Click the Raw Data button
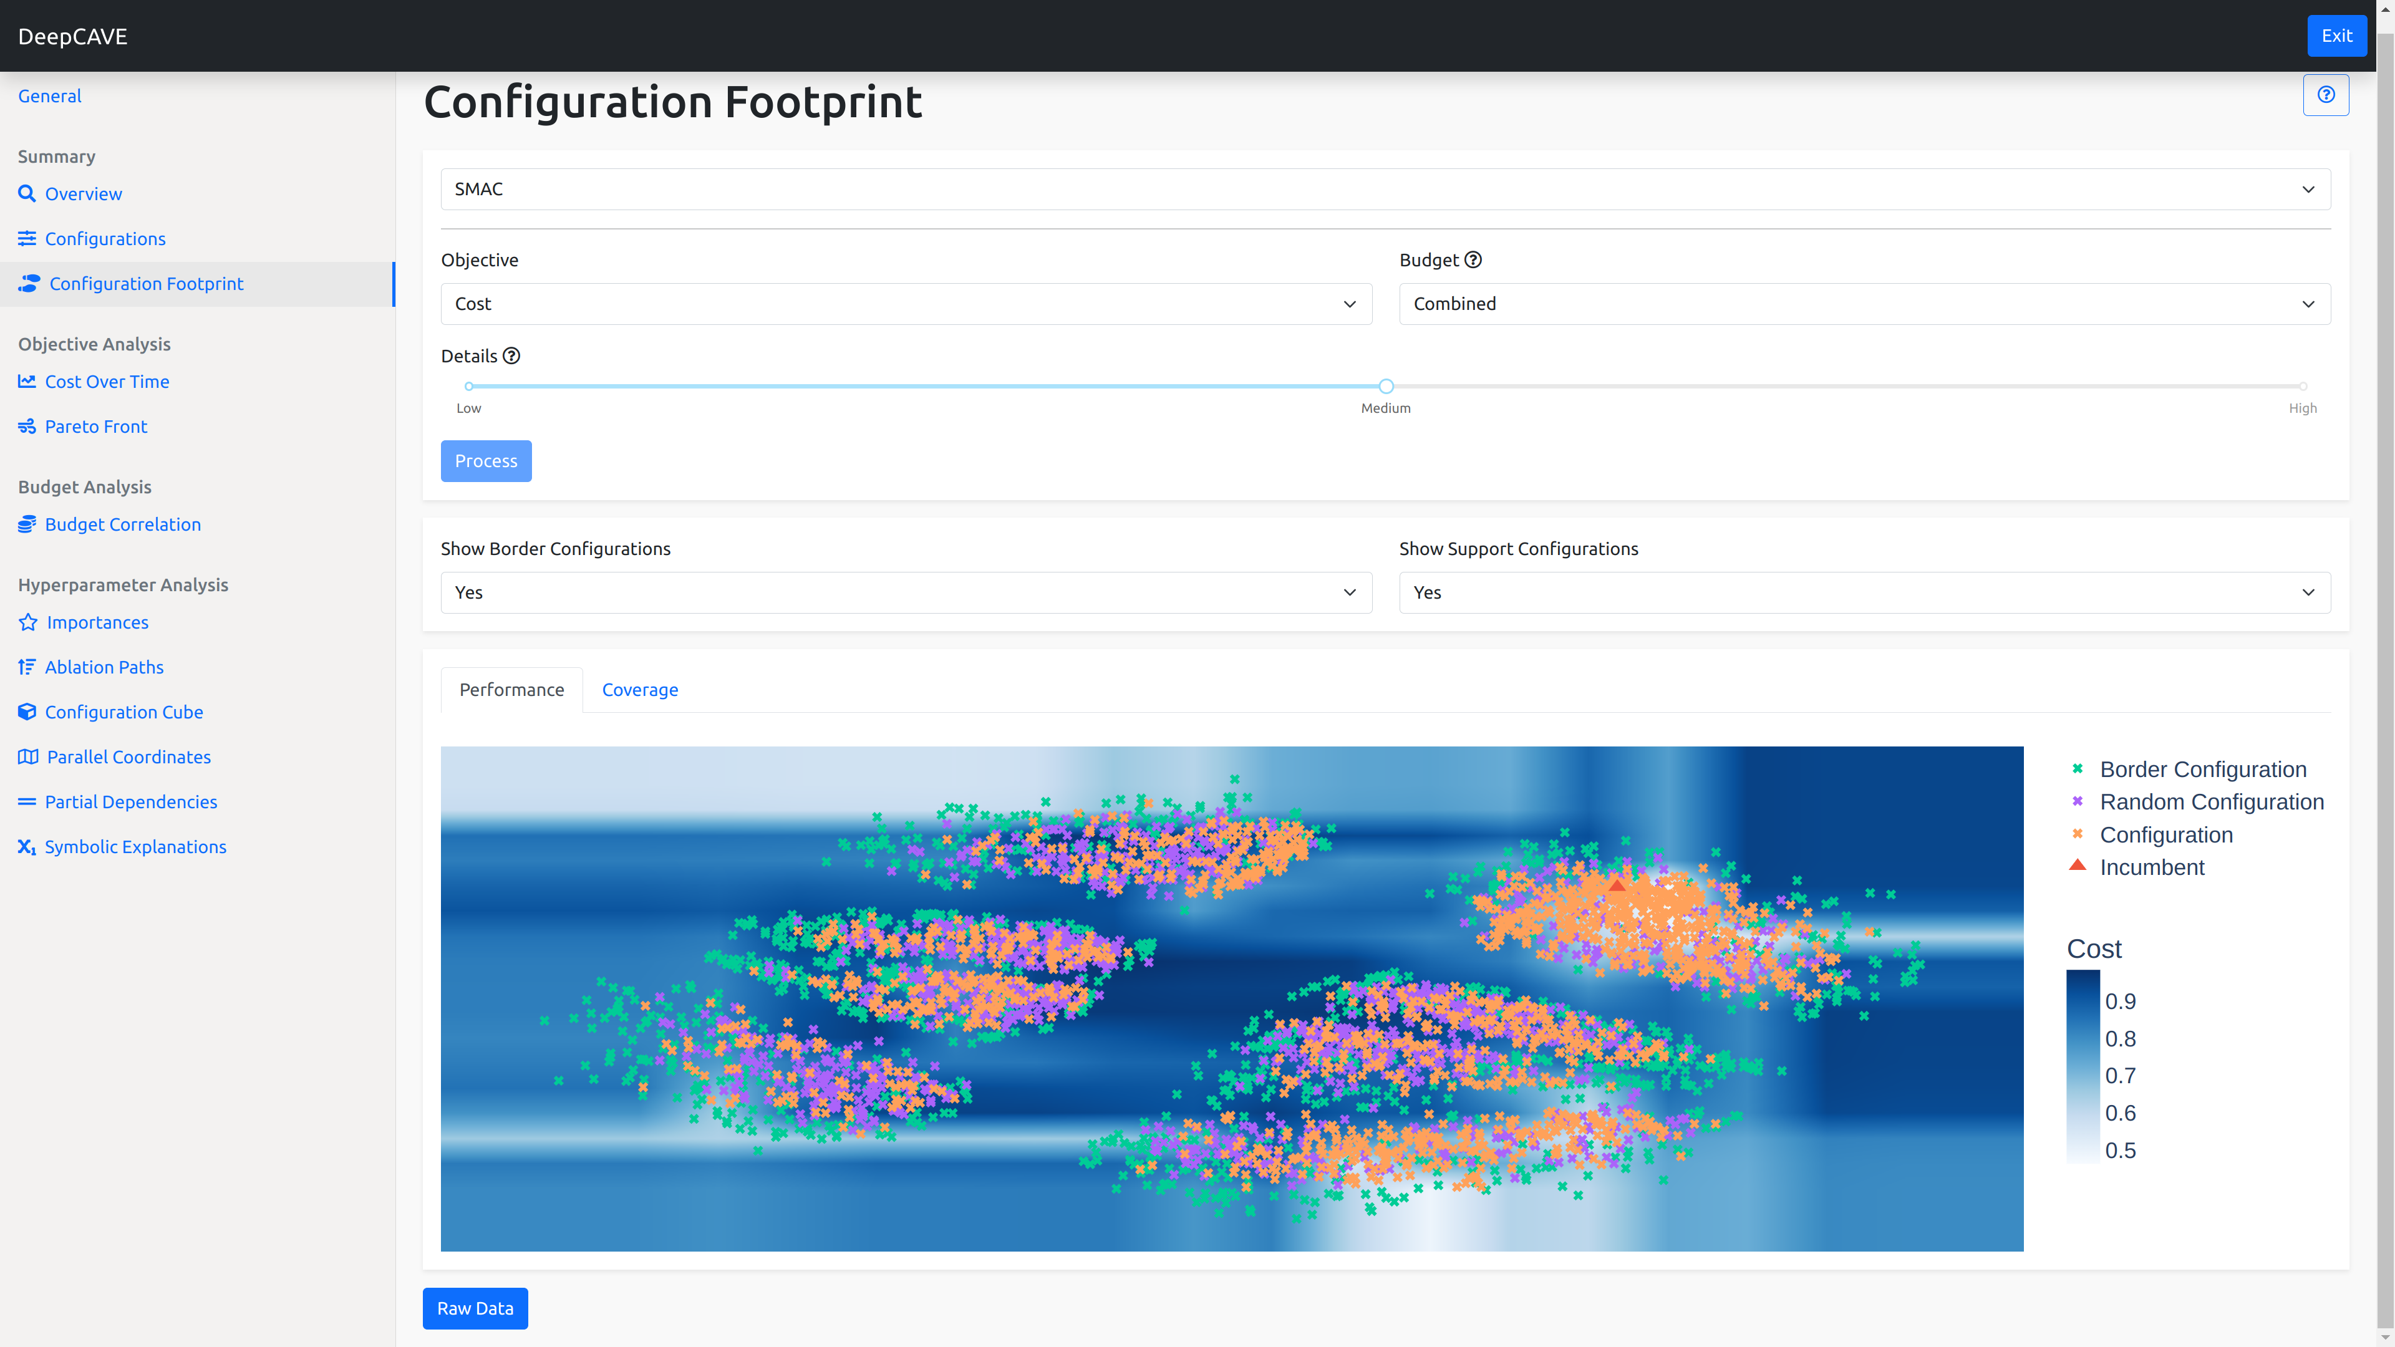This screenshot has height=1347, width=2395. pos(475,1308)
